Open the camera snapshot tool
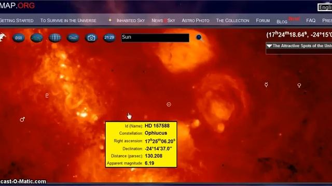 tap(91, 38)
